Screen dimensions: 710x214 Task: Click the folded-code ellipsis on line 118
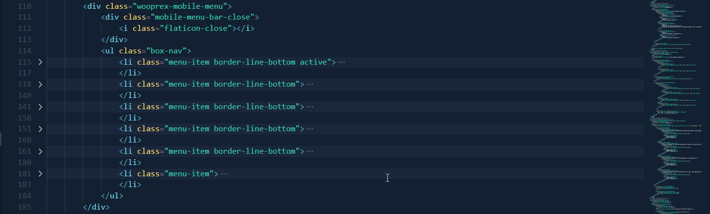309,84
